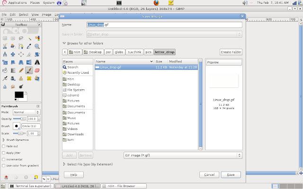Select the Eraser tool

(37, 70)
